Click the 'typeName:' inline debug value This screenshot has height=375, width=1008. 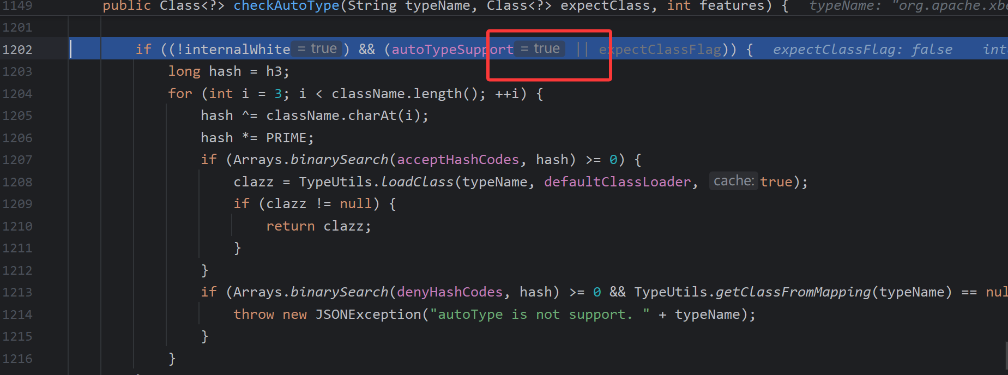coord(845,6)
